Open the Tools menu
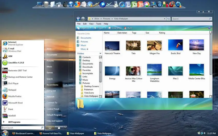 point(99,24)
